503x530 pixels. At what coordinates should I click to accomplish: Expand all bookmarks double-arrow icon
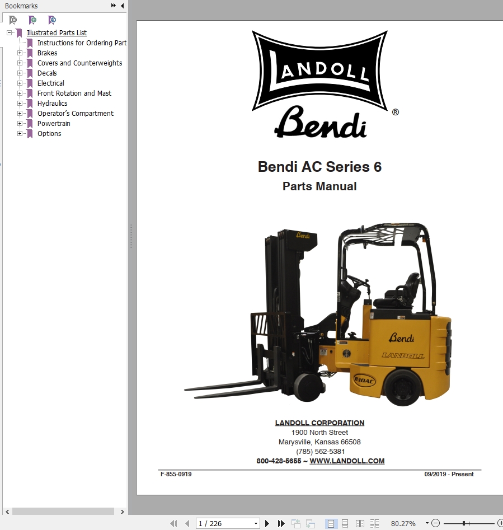coord(113,6)
